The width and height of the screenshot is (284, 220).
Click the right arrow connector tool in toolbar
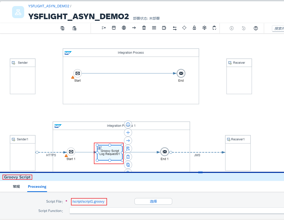coord(134,28)
